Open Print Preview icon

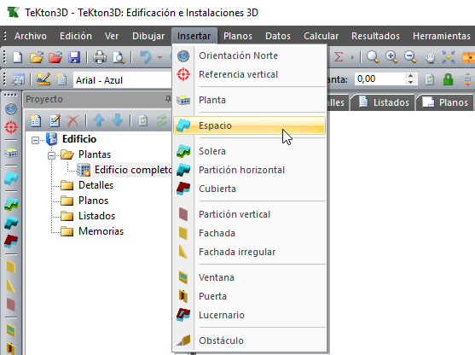[x=119, y=57]
